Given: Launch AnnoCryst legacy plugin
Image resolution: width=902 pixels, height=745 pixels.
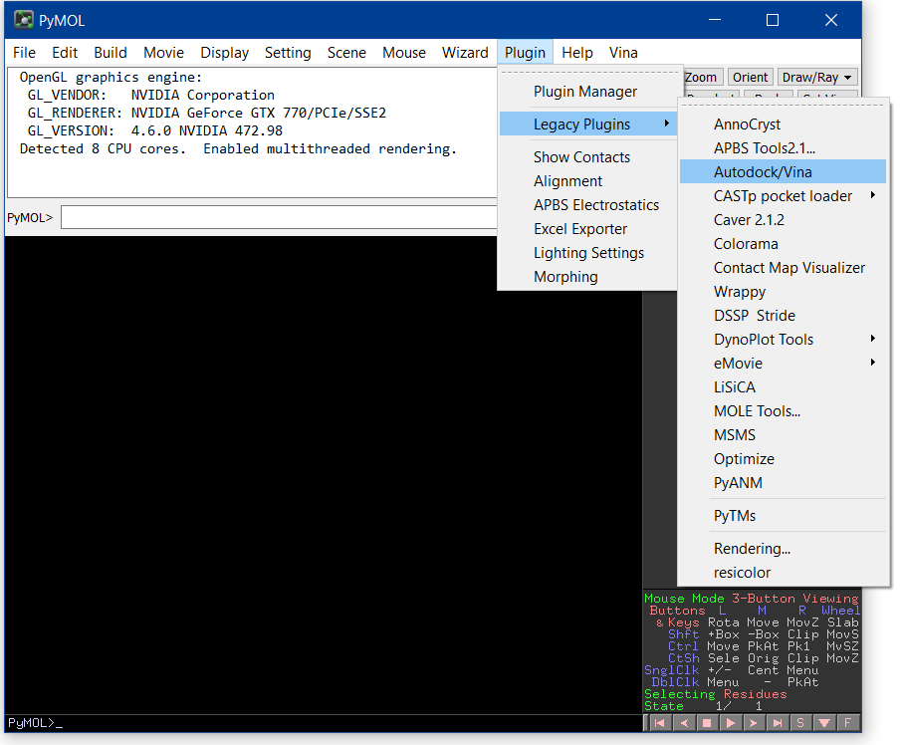Looking at the screenshot, I should point(783,124).
